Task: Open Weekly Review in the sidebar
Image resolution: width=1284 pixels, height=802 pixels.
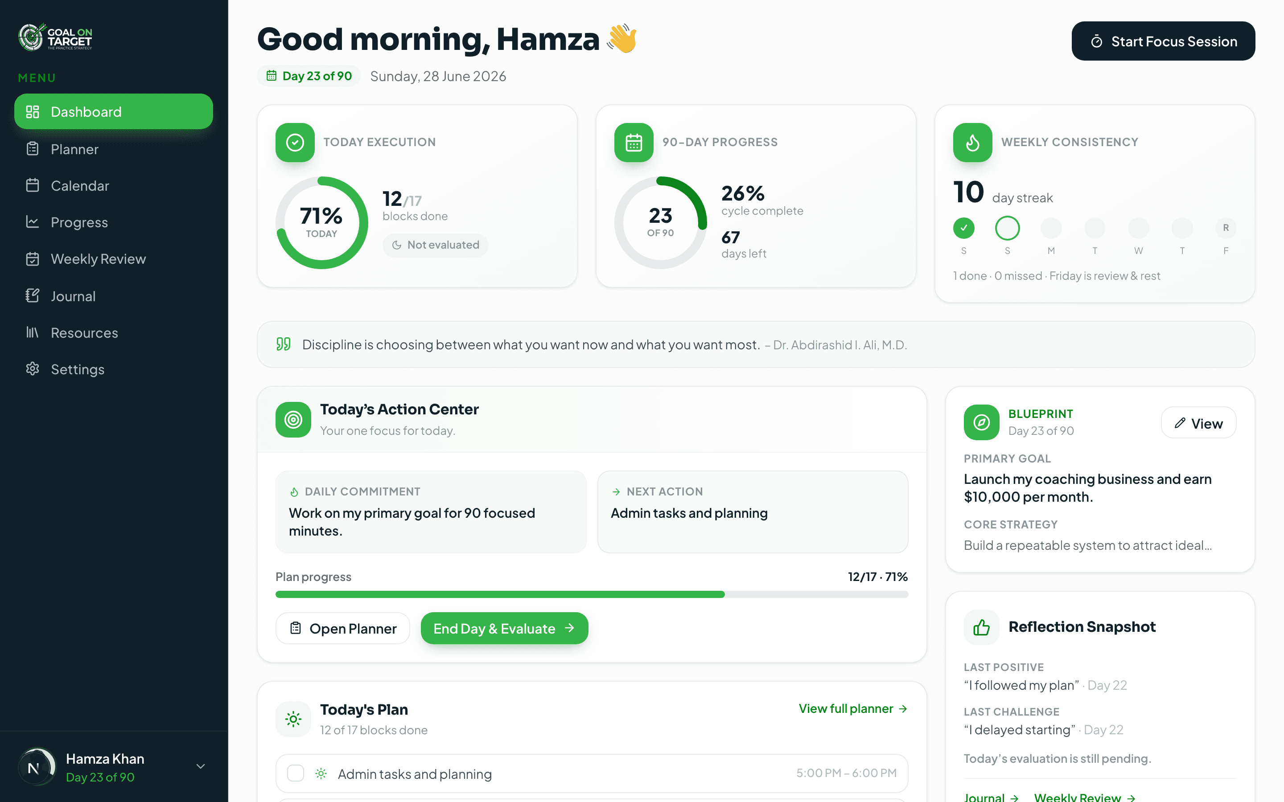Action: 114,259
